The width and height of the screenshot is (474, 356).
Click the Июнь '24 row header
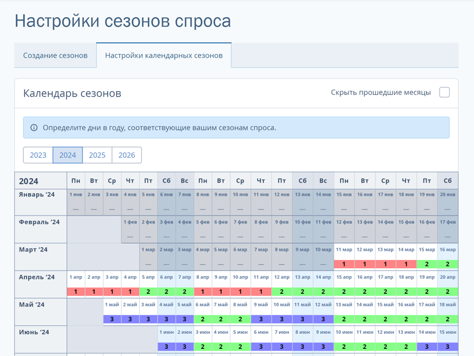[x=41, y=340]
